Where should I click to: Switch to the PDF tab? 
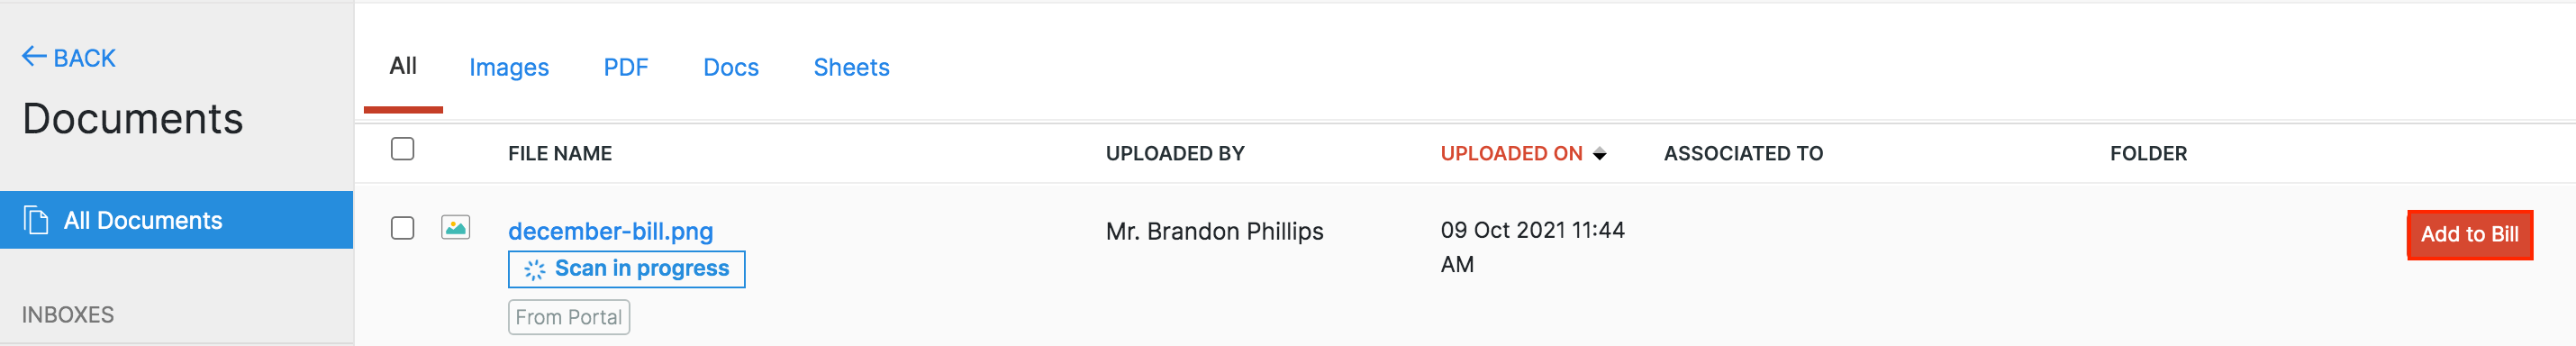coord(626,67)
